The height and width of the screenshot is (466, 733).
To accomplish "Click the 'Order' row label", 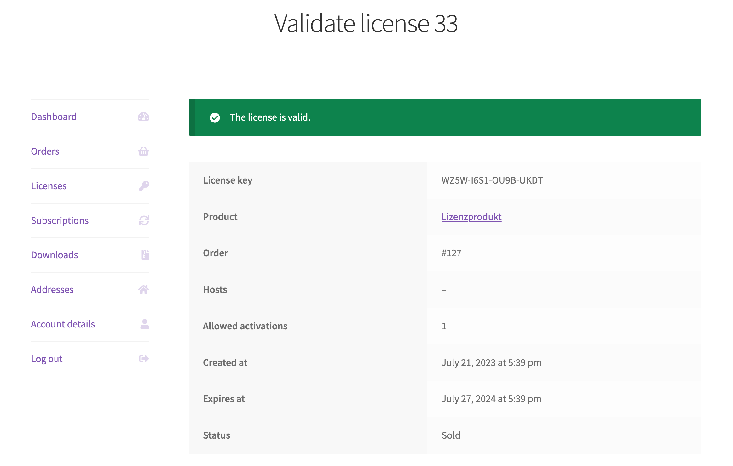I will (216, 253).
